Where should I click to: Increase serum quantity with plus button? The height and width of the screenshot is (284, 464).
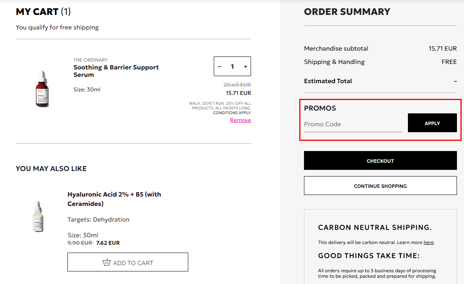246,67
